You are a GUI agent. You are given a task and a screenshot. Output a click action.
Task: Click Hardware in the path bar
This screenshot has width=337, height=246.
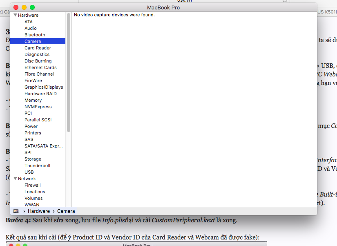39,211
